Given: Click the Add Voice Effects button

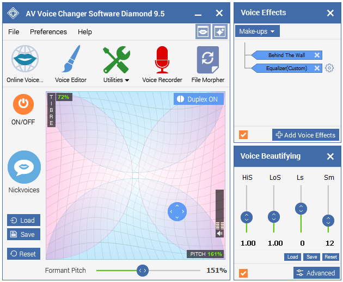Looking at the screenshot, I should (305, 135).
